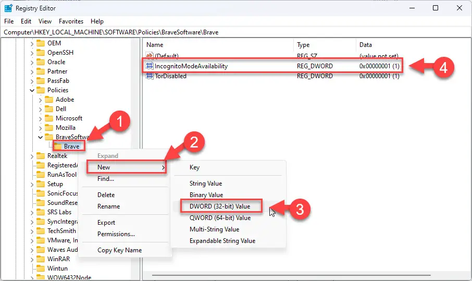Expand the OpenSSH tree node

(32, 53)
